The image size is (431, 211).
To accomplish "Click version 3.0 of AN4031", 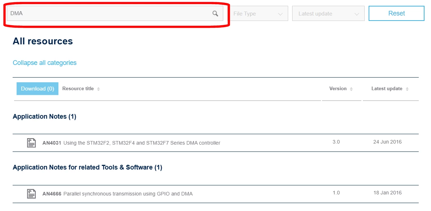I will pyautogui.click(x=336, y=142).
